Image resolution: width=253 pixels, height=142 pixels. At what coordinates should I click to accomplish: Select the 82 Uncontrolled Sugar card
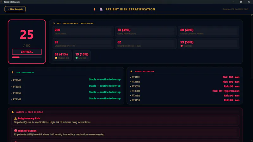click(146, 44)
